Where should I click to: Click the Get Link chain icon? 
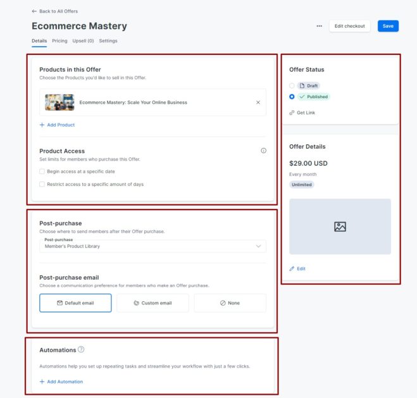(x=292, y=113)
